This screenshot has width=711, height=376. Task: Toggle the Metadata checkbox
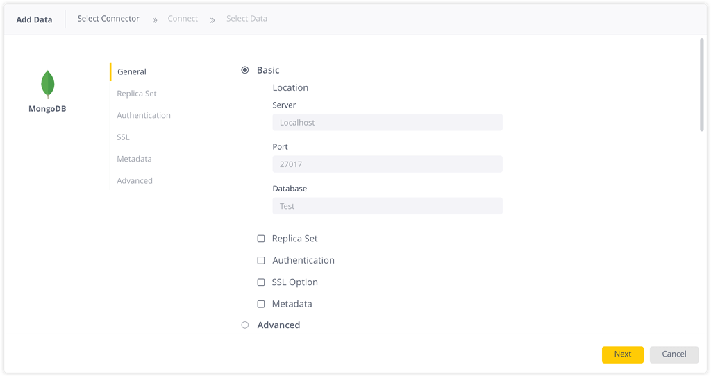pyautogui.click(x=261, y=304)
